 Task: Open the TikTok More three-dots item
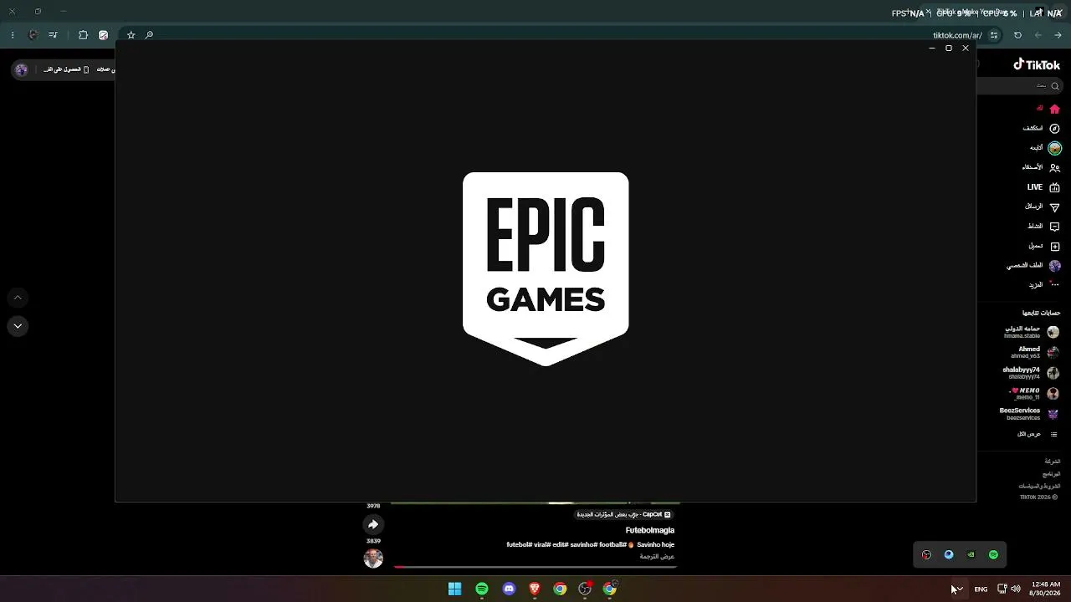click(1054, 284)
